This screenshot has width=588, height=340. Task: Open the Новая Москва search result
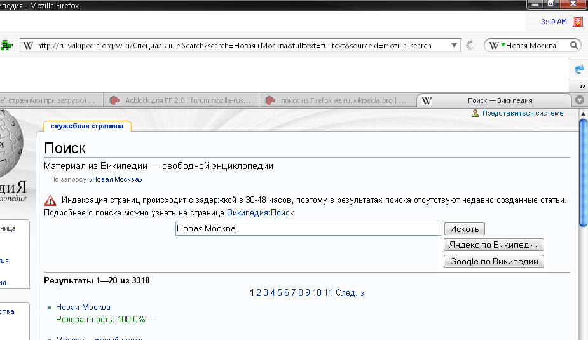tap(83, 308)
